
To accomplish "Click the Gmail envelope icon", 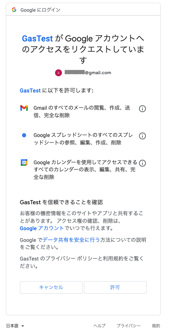I will coord(24,108).
